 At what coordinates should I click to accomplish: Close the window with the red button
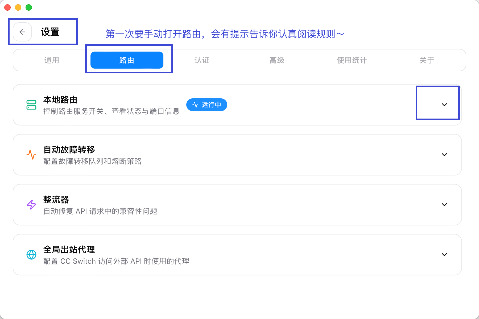(7, 7)
